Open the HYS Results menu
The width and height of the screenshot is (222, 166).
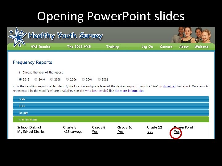[x=40, y=47]
